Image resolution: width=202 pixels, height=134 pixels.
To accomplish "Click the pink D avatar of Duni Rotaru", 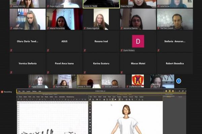I will click(138, 41).
